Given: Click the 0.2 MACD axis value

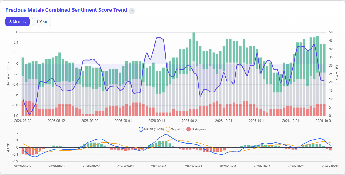Looking at the screenshot, I should coord(16,134).
